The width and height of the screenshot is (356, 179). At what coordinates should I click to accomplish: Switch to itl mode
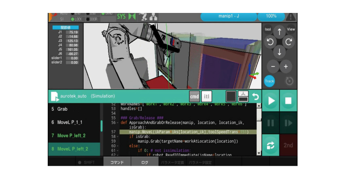click(207, 97)
